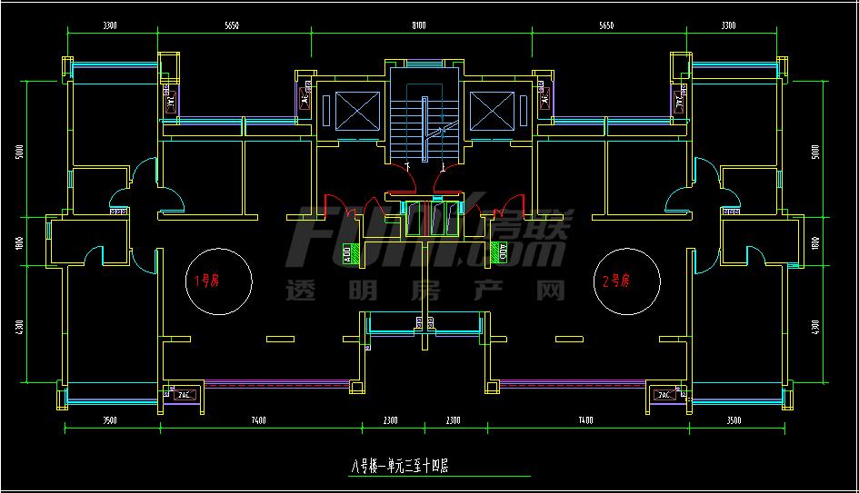859x493 pixels.
Task: Click the title '八号楼一单元三至十四层'
Action: coord(399,466)
